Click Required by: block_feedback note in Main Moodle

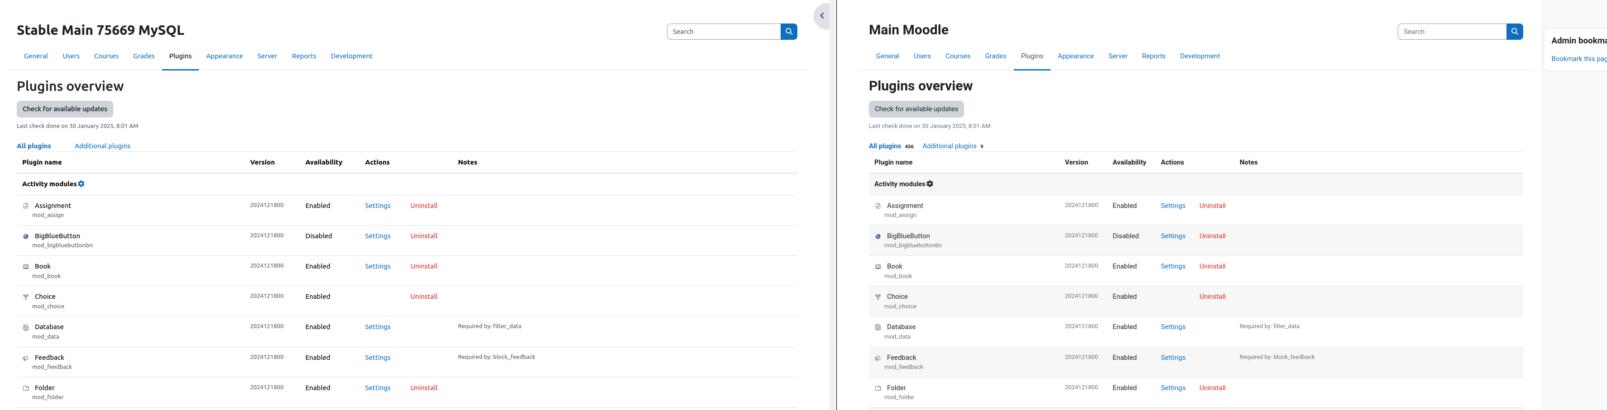(x=1277, y=357)
